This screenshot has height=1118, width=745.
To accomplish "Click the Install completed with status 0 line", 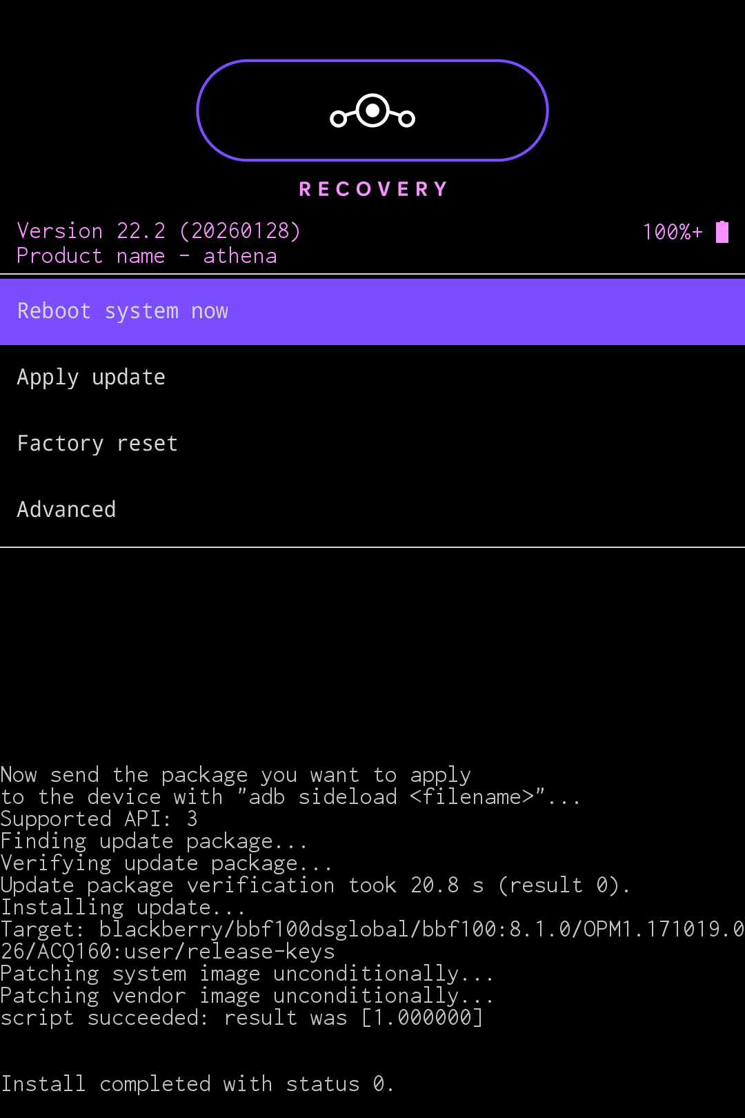I will (197, 1083).
